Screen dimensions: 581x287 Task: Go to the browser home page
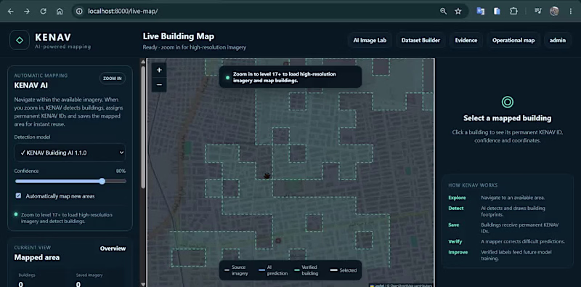(60, 11)
